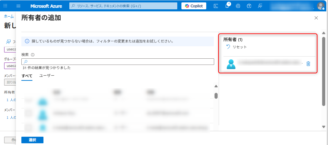Focus the top resource search box
Screen dimensions: 328x145
[x=123, y=6]
